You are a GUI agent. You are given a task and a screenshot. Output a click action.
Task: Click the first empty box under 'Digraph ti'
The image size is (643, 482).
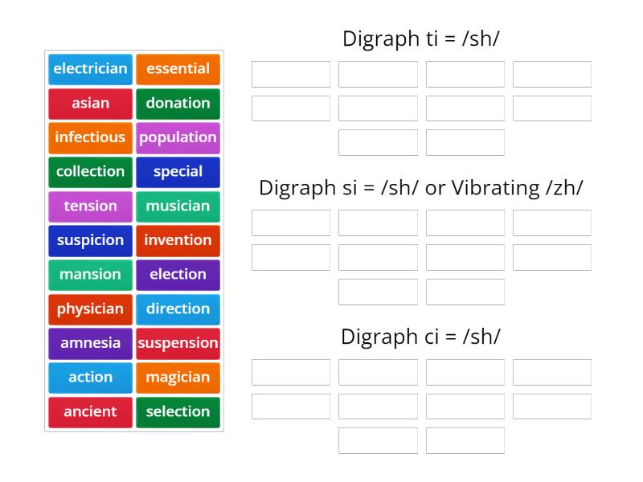pyautogui.click(x=290, y=74)
